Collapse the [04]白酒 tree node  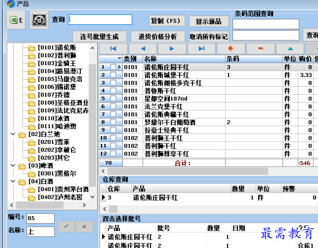pos(13,181)
